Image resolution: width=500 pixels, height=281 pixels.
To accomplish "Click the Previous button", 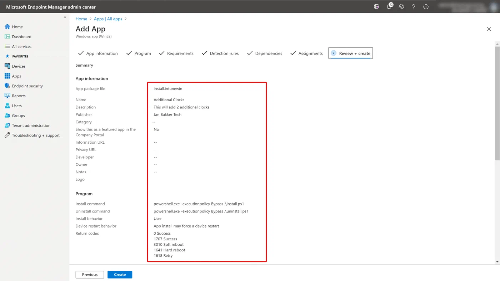I will [x=90, y=275].
